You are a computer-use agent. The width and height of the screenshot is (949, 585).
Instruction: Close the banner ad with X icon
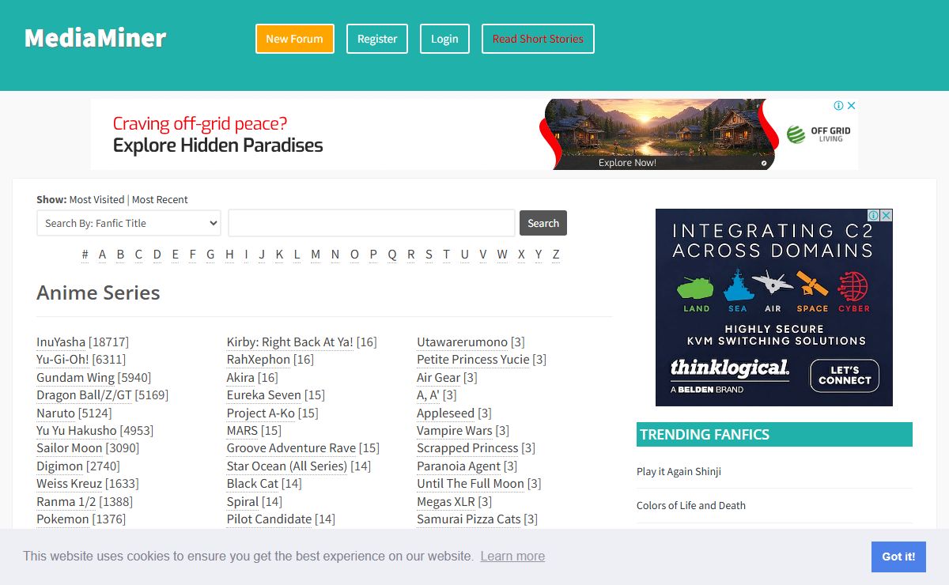point(851,105)
